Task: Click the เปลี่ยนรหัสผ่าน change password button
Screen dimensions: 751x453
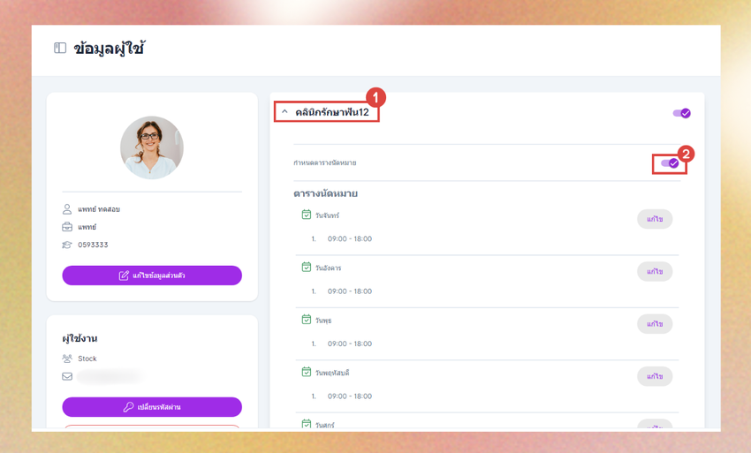Action: pyautogui.click(x=152, y=407)
